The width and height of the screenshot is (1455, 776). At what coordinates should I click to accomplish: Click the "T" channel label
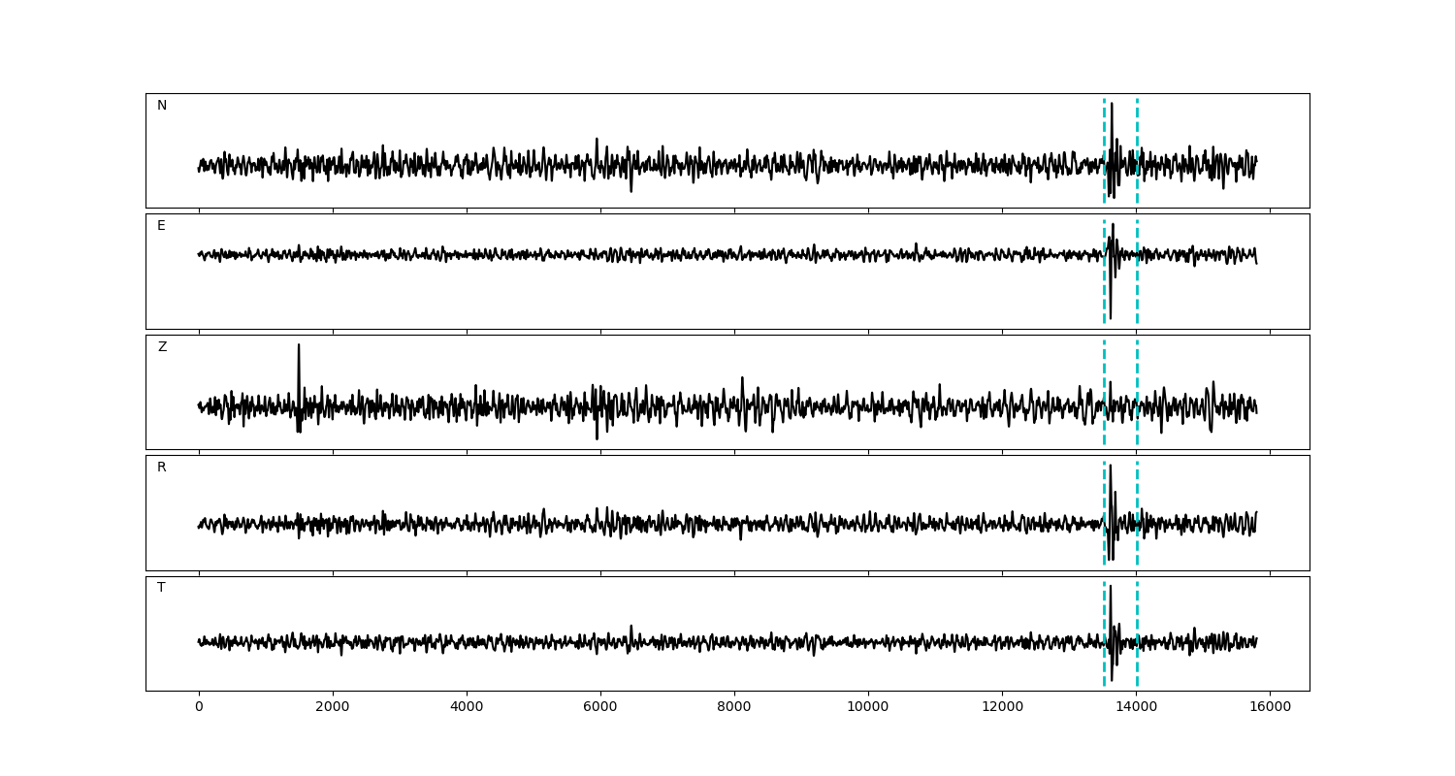point(161,588)
